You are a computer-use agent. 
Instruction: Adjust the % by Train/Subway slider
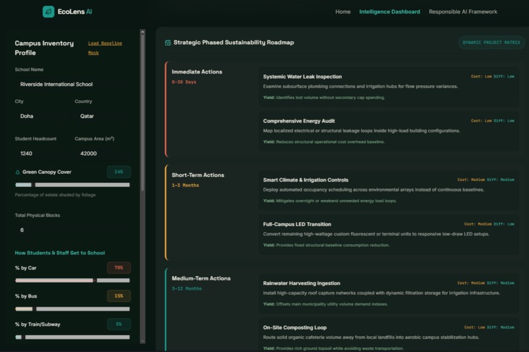click(73, 337)
